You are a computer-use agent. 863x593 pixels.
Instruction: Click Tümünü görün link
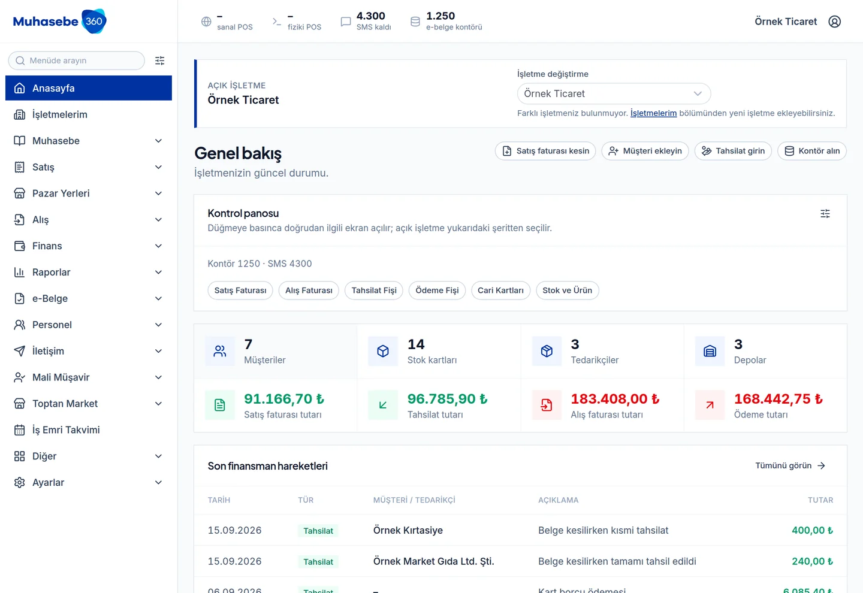[x=790, y=466]
